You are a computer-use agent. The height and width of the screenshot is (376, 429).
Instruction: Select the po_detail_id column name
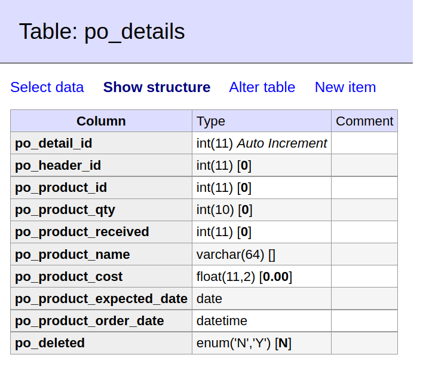[53, 143]
